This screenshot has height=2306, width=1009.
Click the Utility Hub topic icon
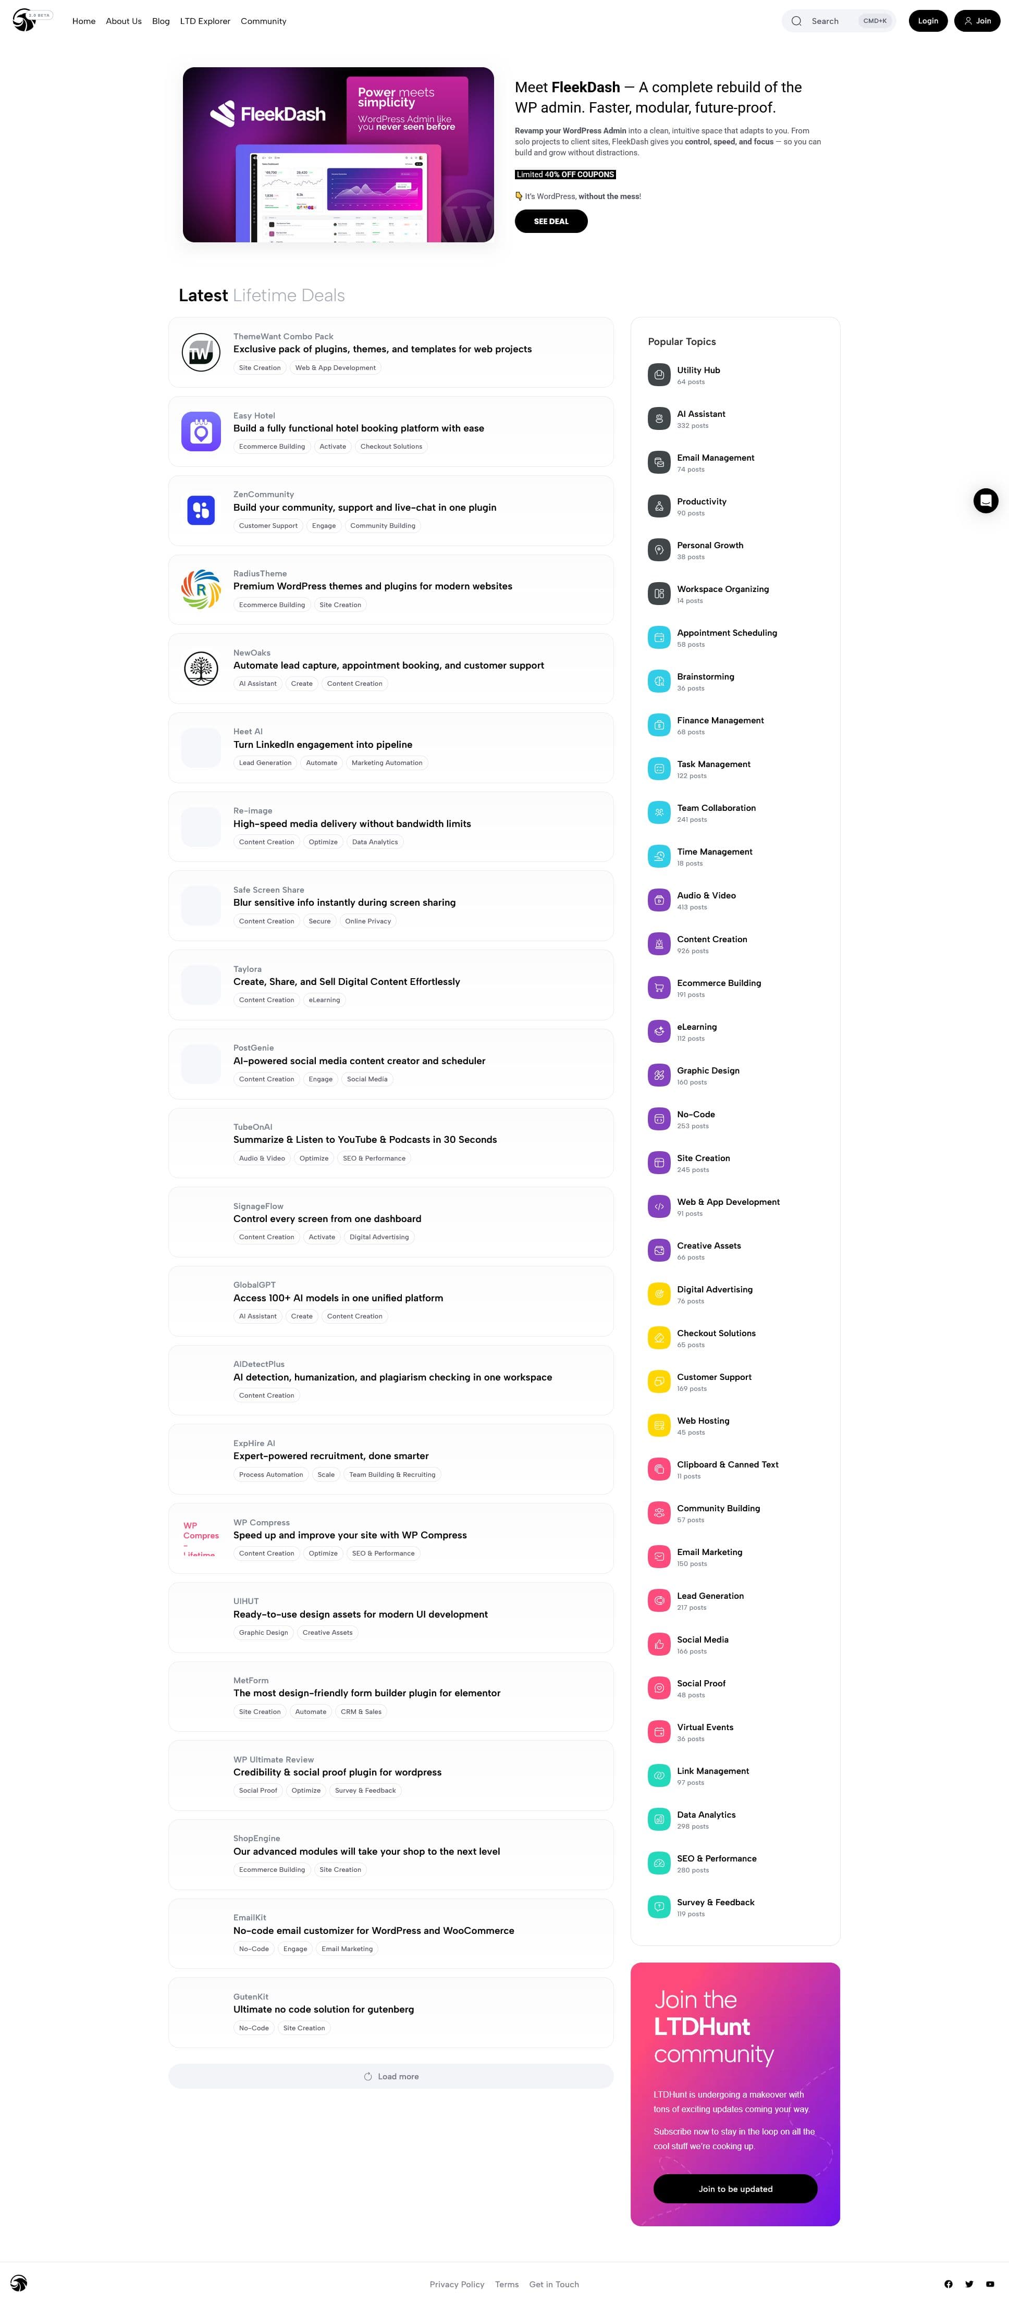point(659,375)
